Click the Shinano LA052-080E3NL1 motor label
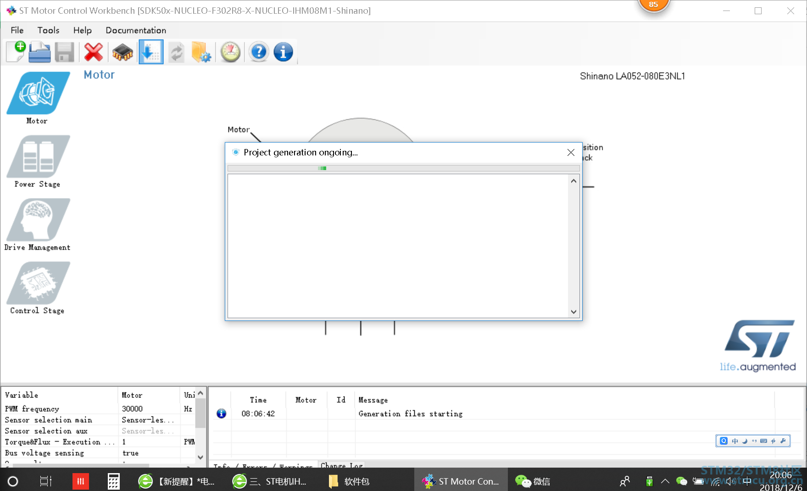 point(632,76)
